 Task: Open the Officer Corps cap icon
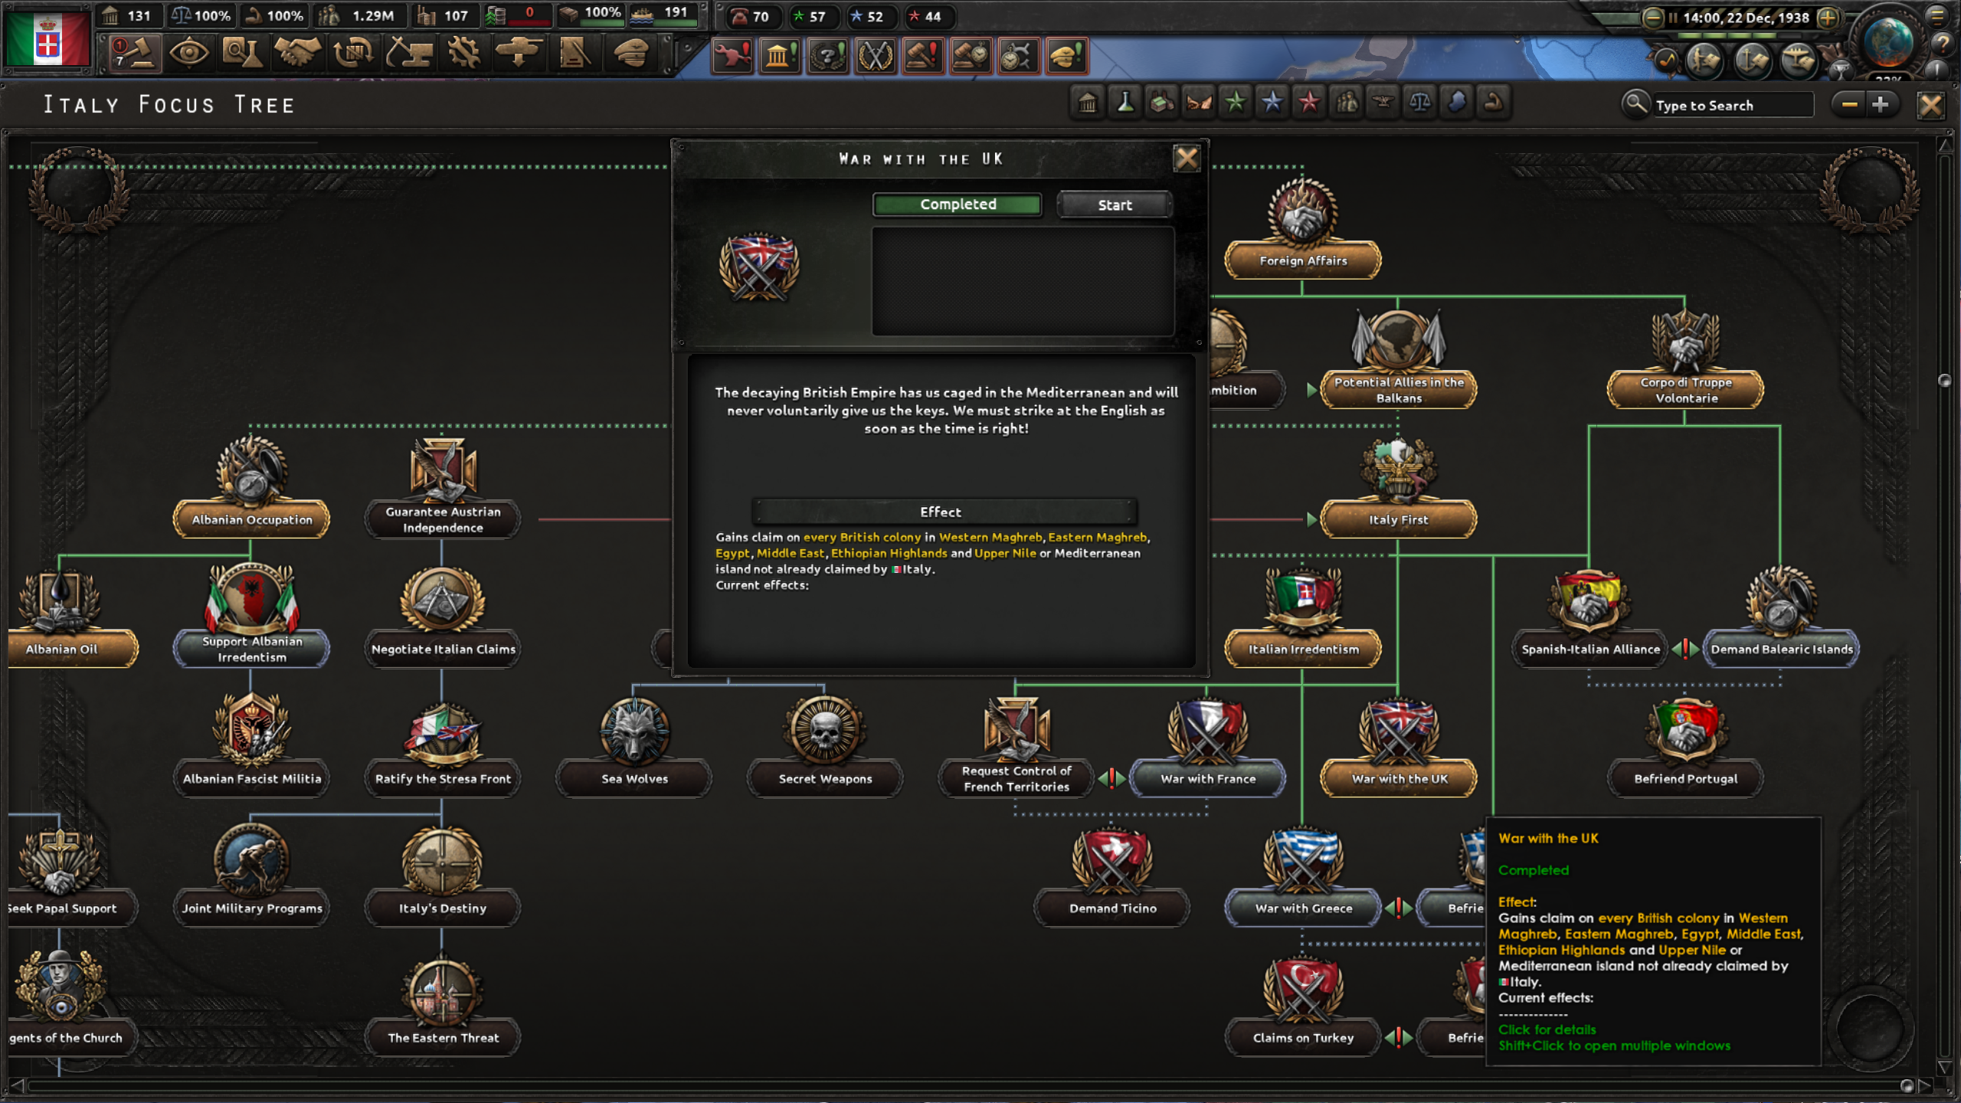pos(631,54)
